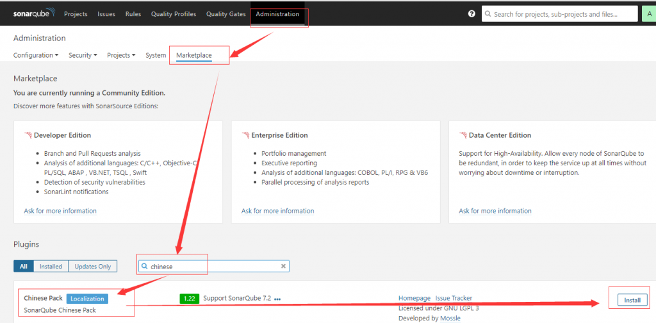Click the magnifier icon in the plugin search box
The image size is (656, 323).
point(145,266)
